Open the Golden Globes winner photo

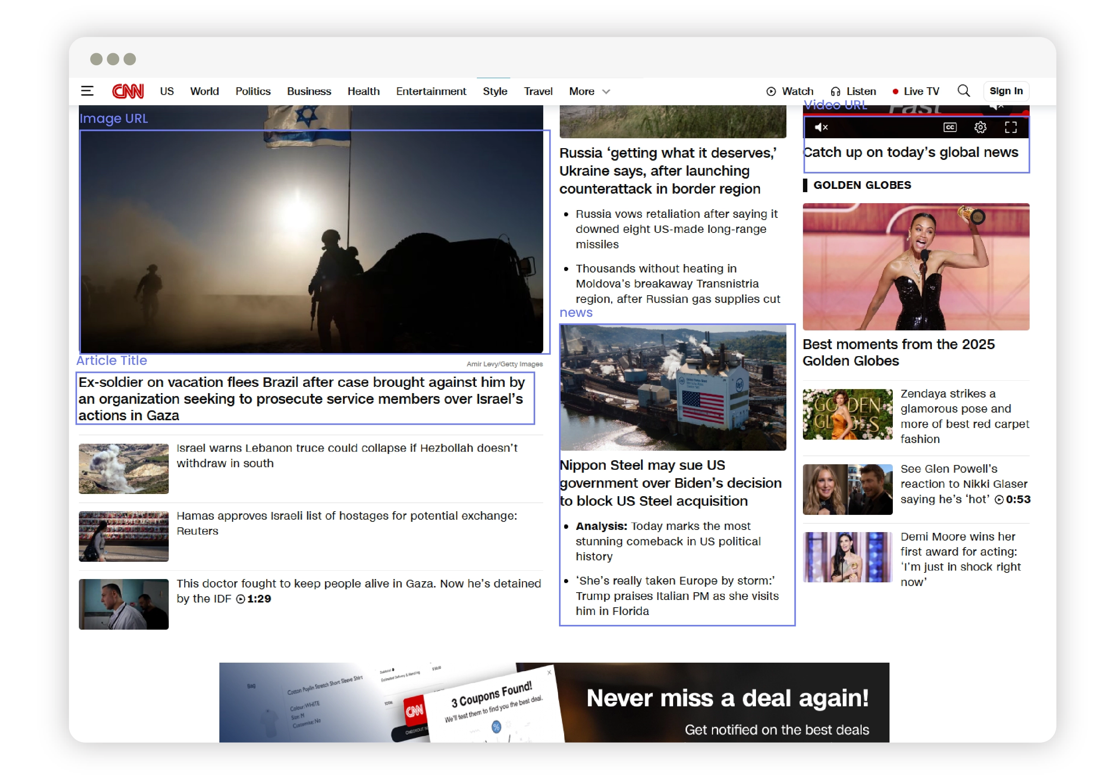click(916, 267)
